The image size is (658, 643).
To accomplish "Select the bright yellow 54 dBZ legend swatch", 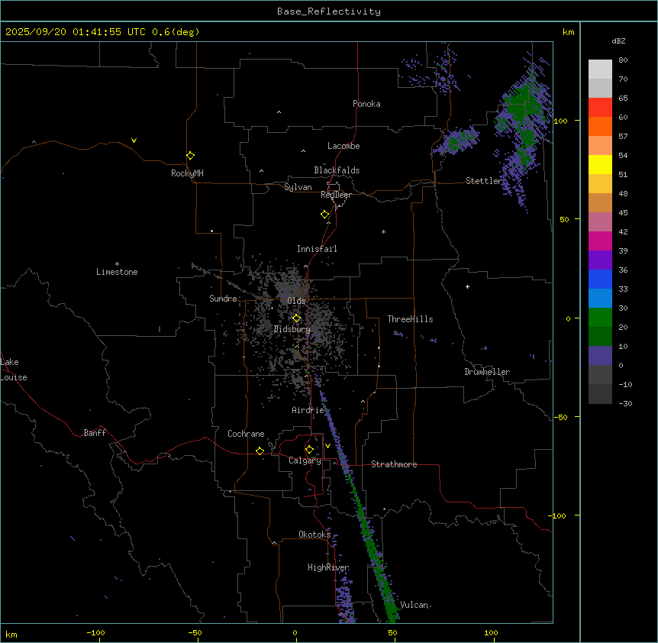I will click(600, 164).
